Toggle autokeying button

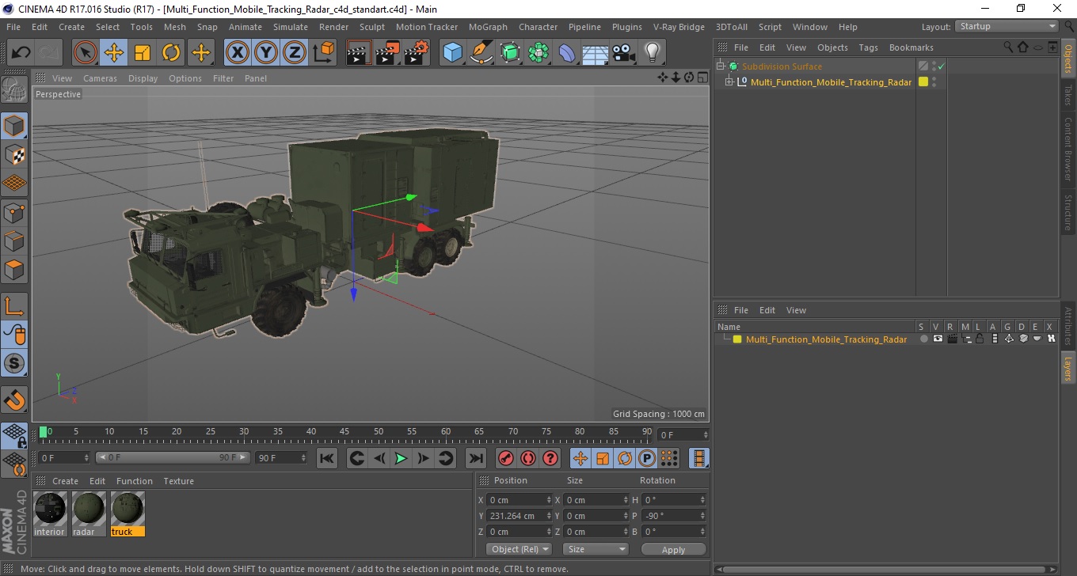pyautogui.click(x=527, y=458)
